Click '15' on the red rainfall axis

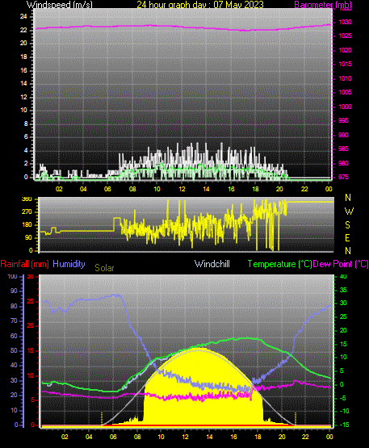31,351
